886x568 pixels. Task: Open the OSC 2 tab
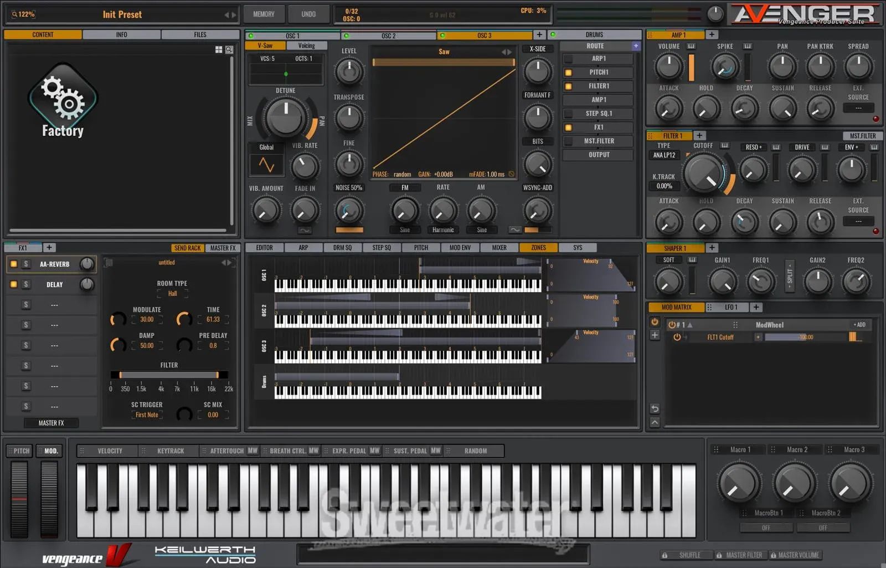pyautogui.click(x=388, y=35)
